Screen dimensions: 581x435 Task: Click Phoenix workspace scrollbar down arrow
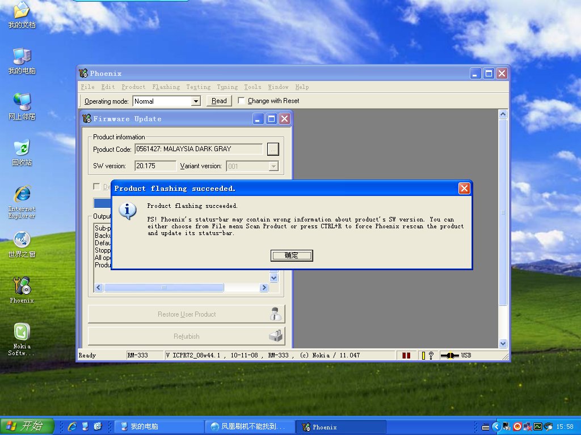click(x=503, y=344)
